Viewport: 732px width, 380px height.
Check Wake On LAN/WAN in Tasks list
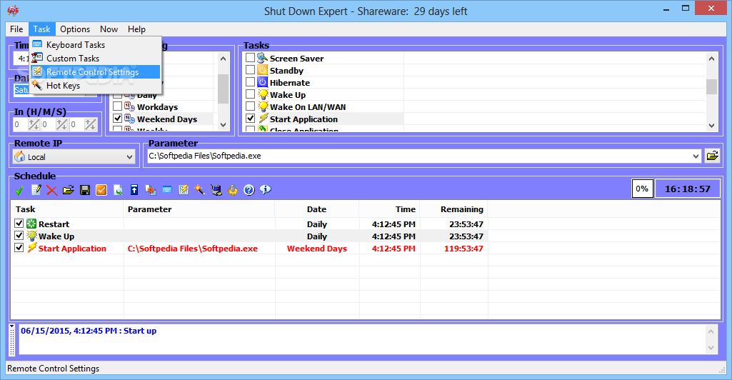[x=250, y=106]
